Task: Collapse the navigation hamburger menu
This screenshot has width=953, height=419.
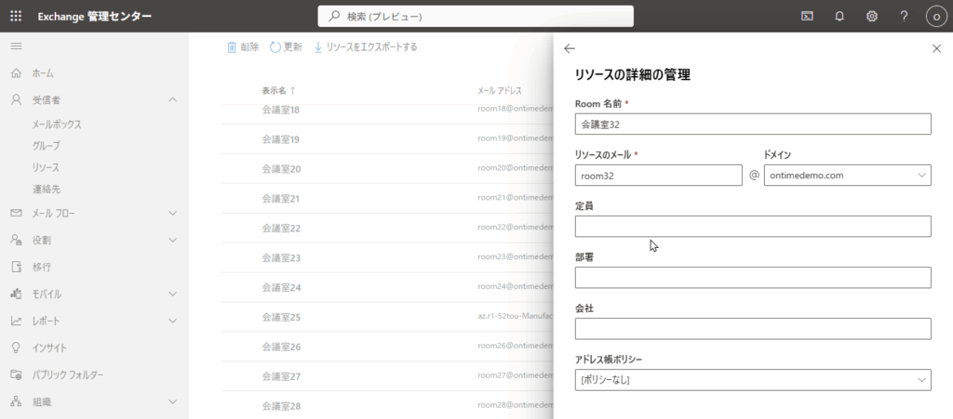Action: (x=16, y=46)
